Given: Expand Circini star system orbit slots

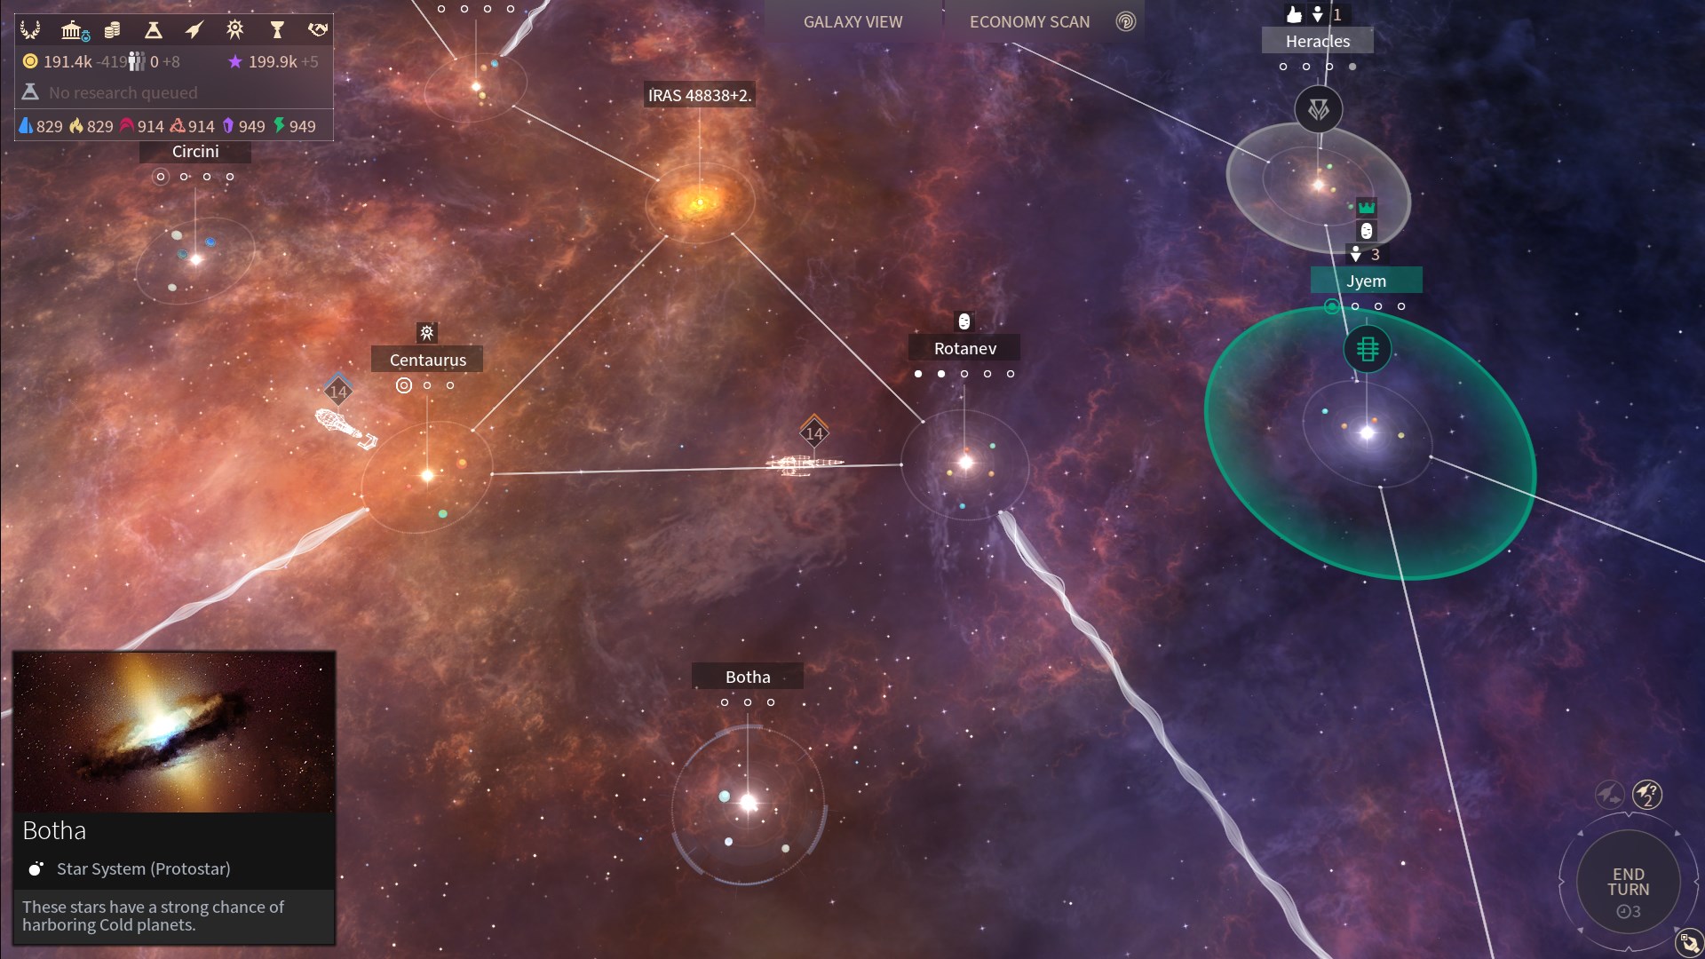Looking at the screenshot, I should click(x=162, y=177).
